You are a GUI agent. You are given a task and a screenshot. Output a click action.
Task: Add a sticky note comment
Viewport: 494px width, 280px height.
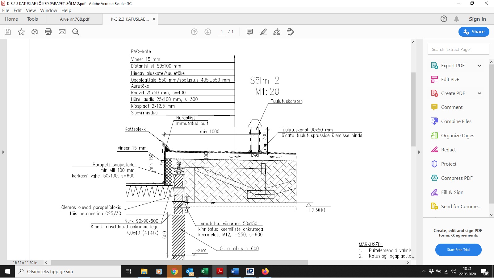coord(250,32)
